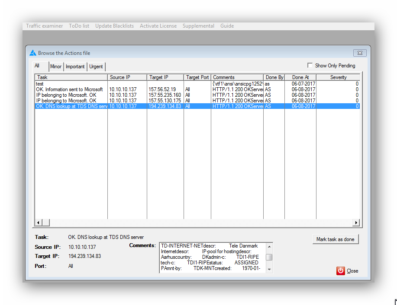Select the row with target IP 157.55.130.175
The image size is (397, 305).
(197, 101)
